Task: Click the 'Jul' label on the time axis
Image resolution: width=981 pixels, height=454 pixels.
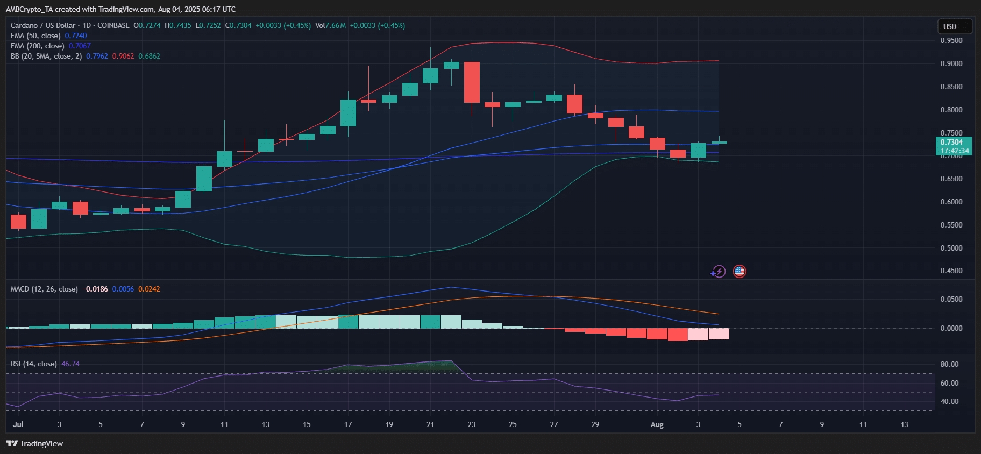Action: pyautogui.click(x=18, y=424)
